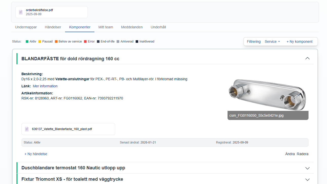This screenshot has height=184, width=327.
Task: Click the green Aktiv status swatch
Action: coord(27,42)
